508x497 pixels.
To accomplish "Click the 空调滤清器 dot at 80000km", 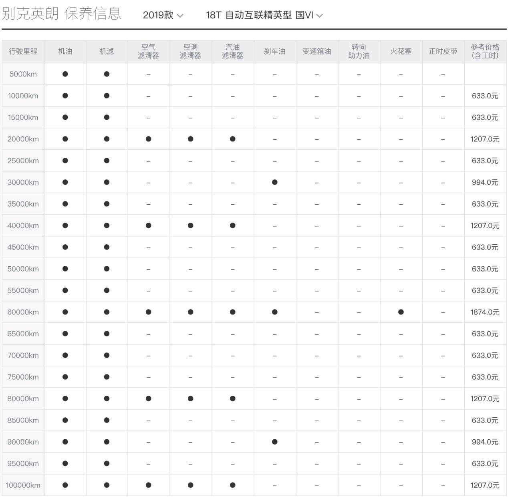I will pos(190,398).
